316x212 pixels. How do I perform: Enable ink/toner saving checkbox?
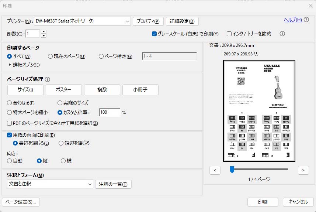click(229, 34)
